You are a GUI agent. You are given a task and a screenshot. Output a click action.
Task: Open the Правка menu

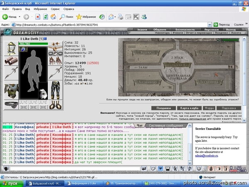tap(17, 9)
